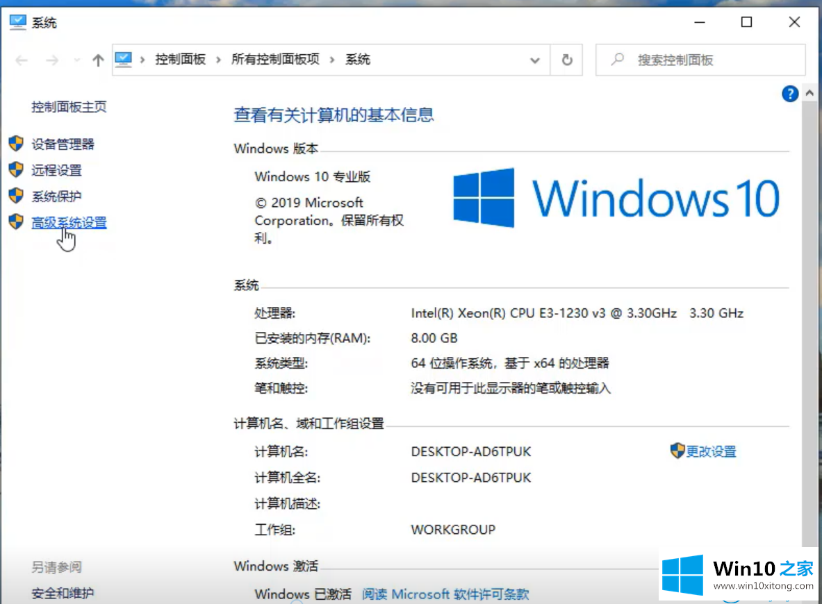This screenshot has width=822, height=604.
Task: Expand chevron before 系统 in breadcrumb
Action: click(332, 60)
